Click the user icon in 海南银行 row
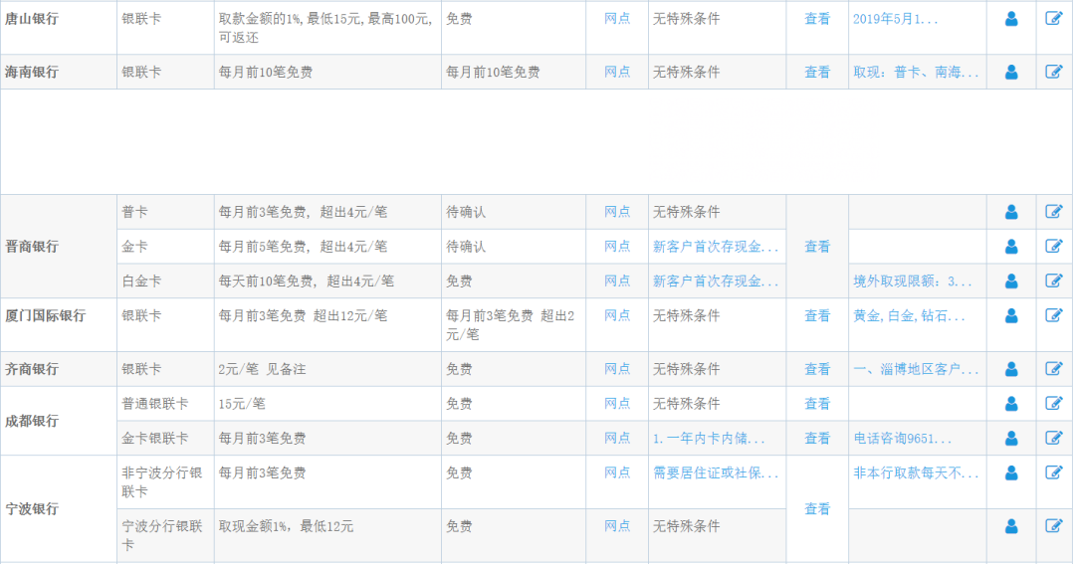Screen dimensions: 1075x564 coord(1011,72)
